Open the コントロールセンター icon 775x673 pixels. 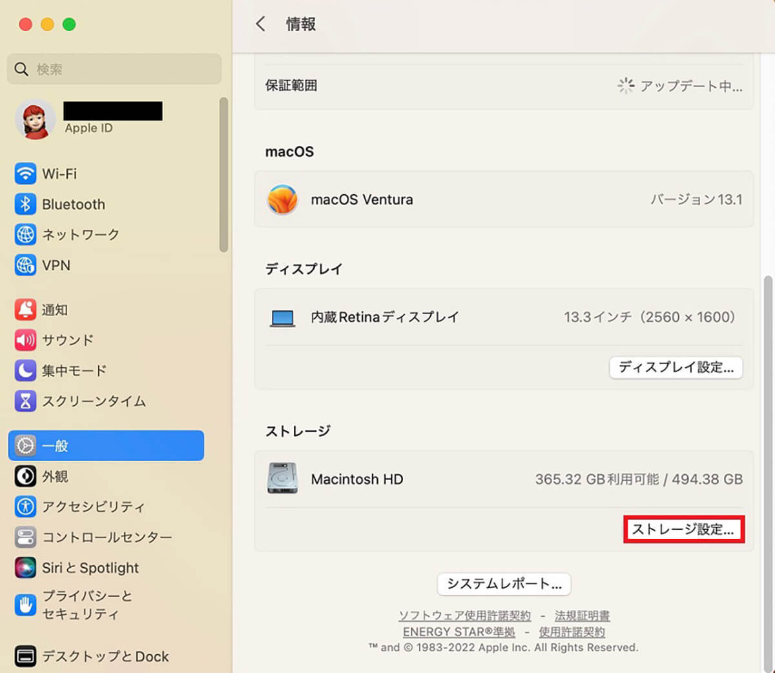point(25,537)
